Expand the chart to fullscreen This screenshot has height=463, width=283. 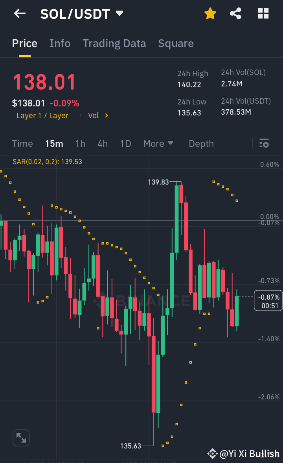click(21, 437)
